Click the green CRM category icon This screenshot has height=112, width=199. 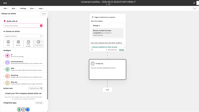(x=7, y=69)
